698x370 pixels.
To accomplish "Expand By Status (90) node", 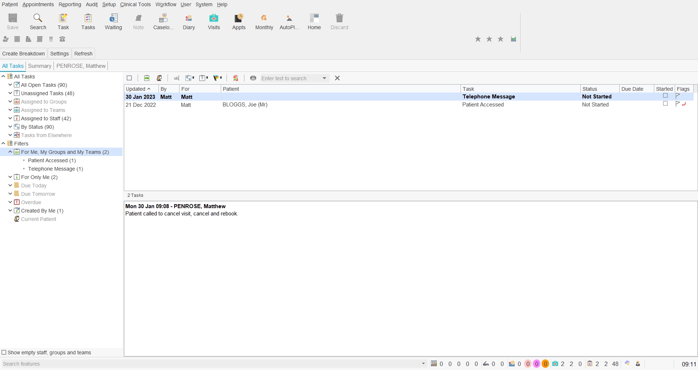I will tap(10, 126).
